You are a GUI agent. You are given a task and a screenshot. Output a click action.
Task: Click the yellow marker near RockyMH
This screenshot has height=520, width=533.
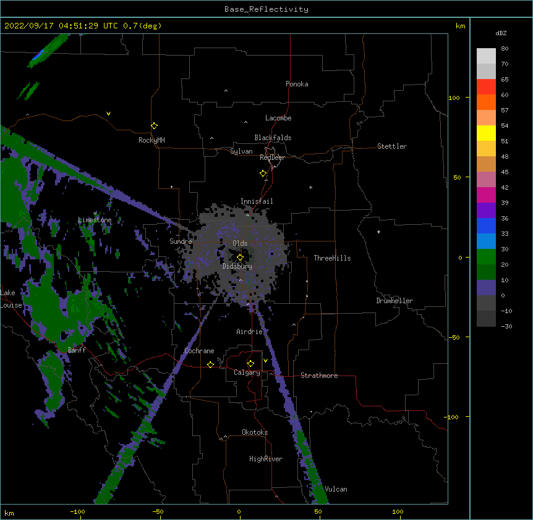[x=154, y=126]
